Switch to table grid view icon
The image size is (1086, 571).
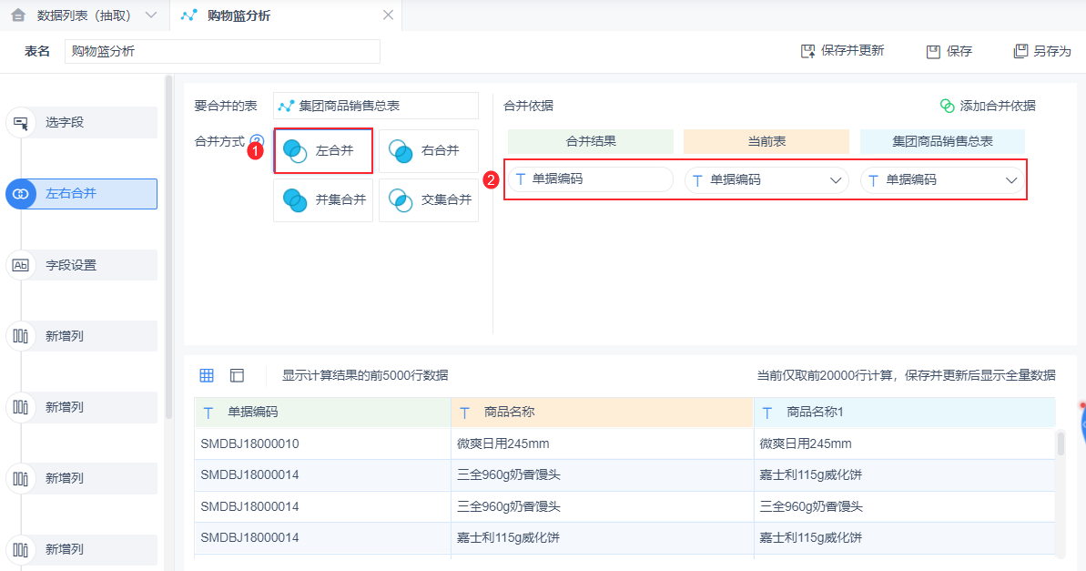pyautogui.click(x=207, y=375)
